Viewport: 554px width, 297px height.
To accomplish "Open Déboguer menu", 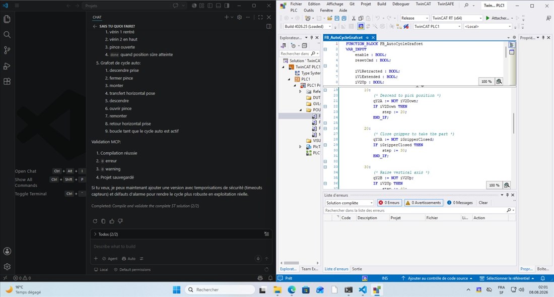I will pyautogui.click(x=401, y=4).
